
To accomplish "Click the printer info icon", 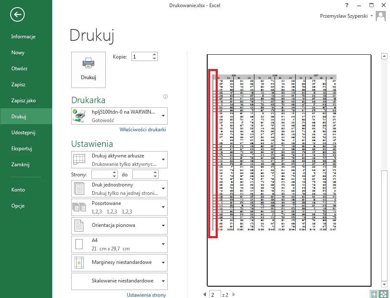I will coord(165,97).
